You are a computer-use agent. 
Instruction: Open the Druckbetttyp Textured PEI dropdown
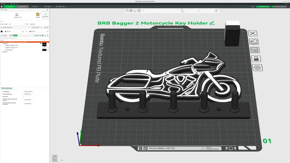[x=28, y=91]
